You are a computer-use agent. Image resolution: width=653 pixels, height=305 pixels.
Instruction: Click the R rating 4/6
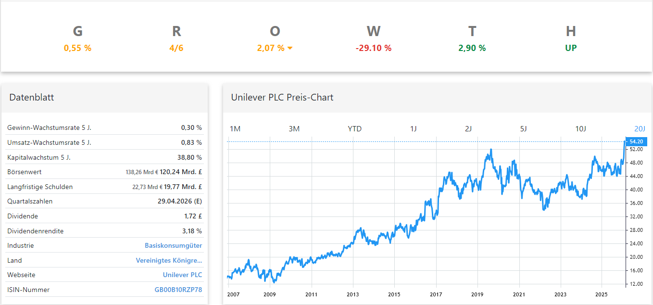click(x=176, y=48)
